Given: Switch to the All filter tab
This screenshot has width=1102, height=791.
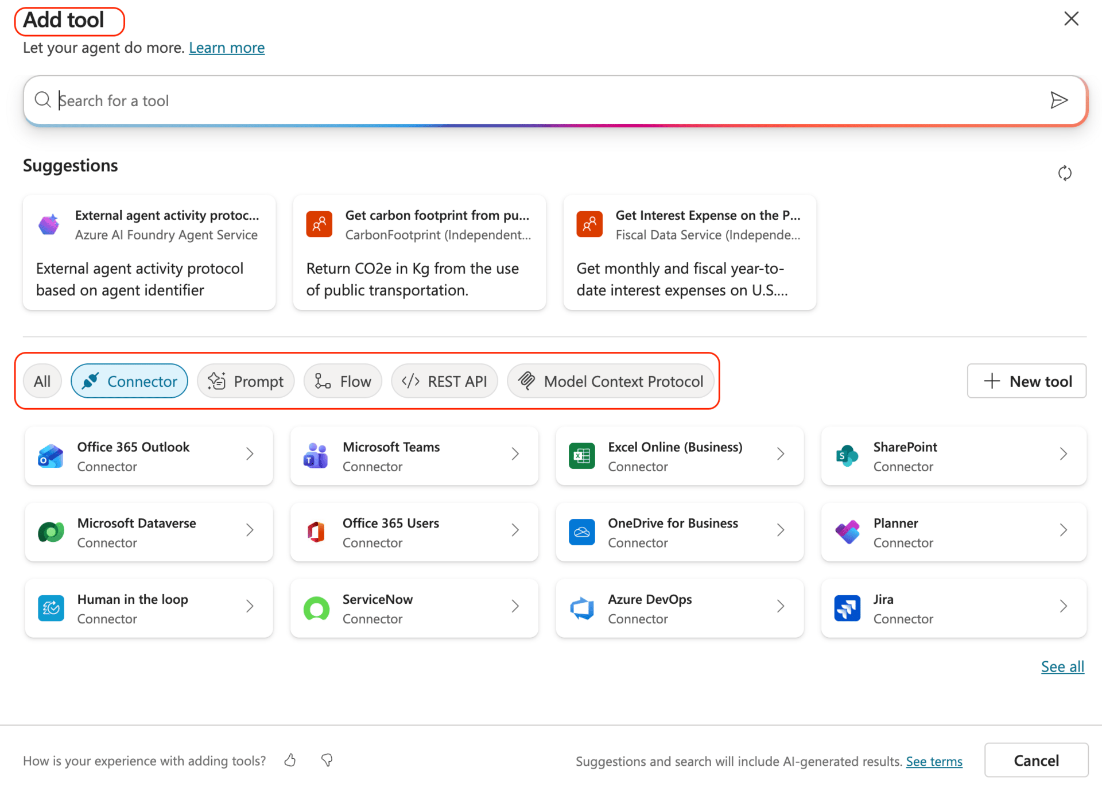Looking at the screenshot, I should pos(42,381).
